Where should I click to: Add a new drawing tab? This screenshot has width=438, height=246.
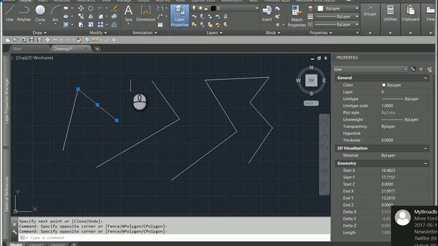(x=97, y=49)
